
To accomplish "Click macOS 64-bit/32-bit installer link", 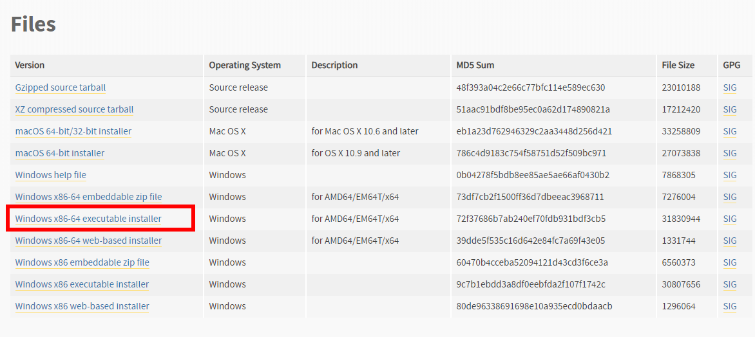I will click(x=73, y=131).
